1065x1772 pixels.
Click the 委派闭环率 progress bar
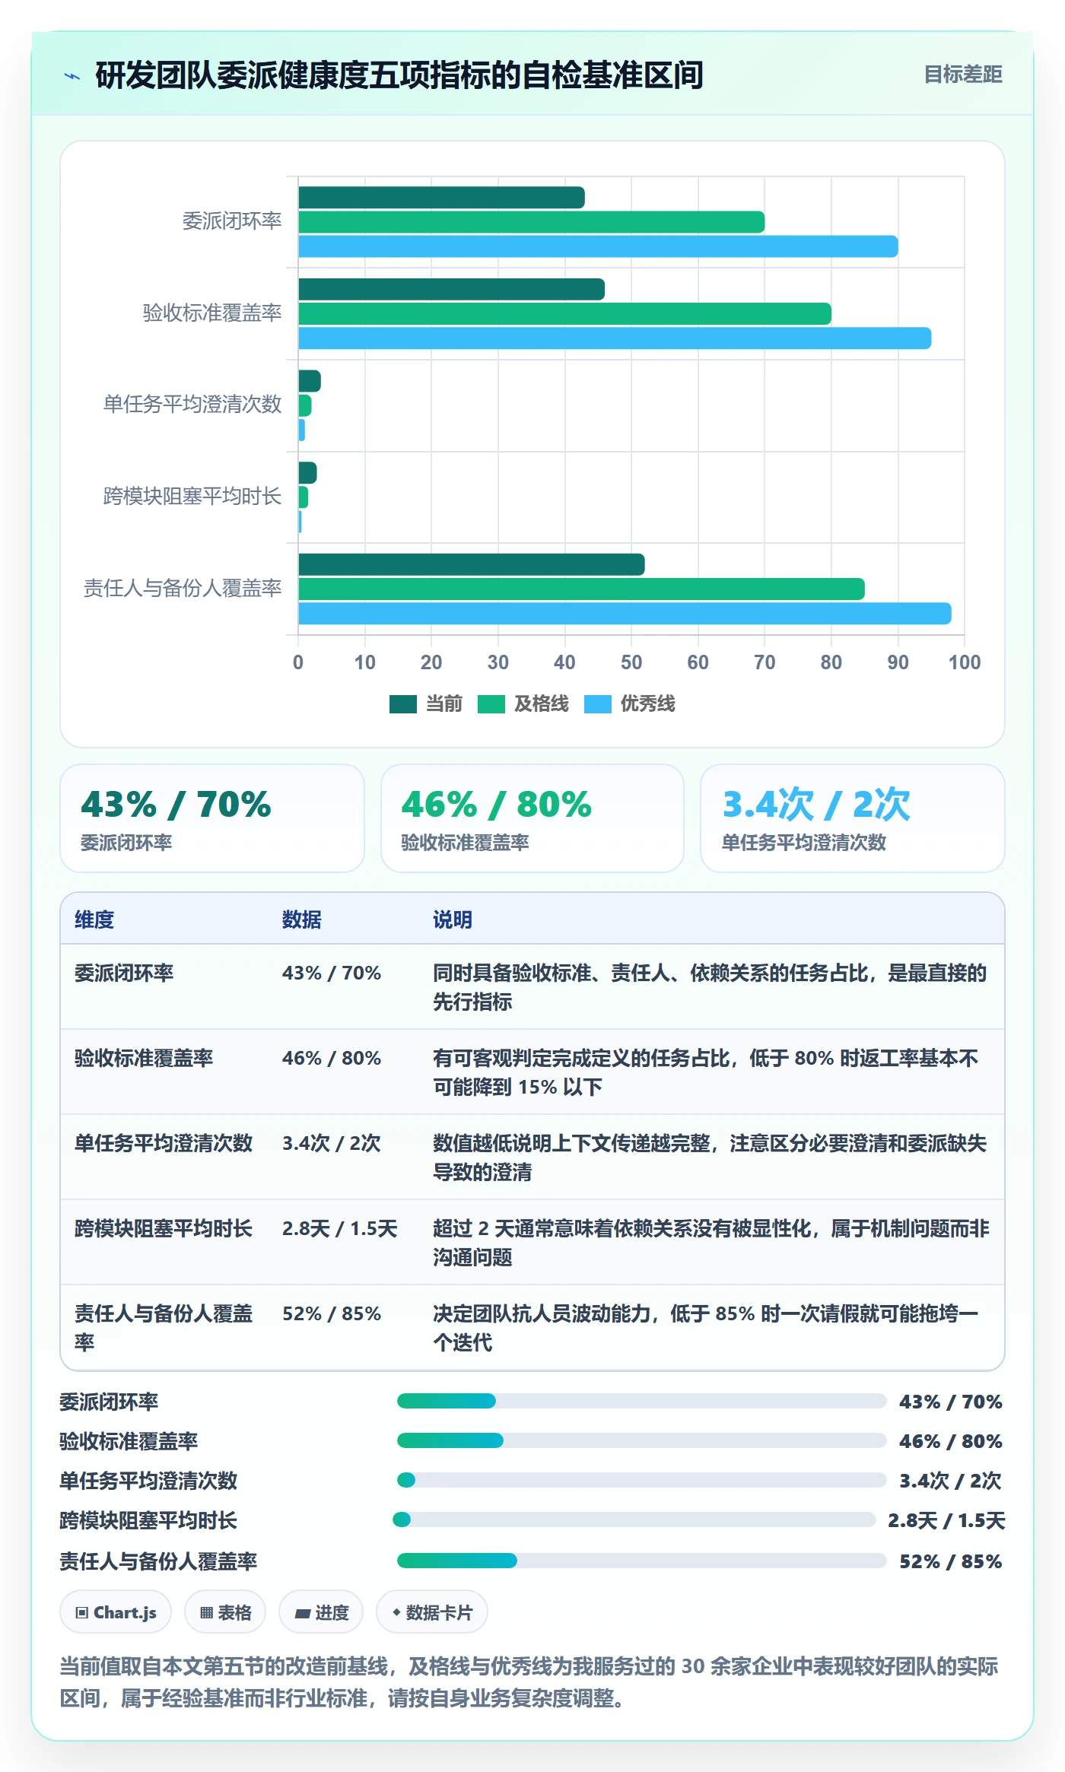tap(641, 1401)
